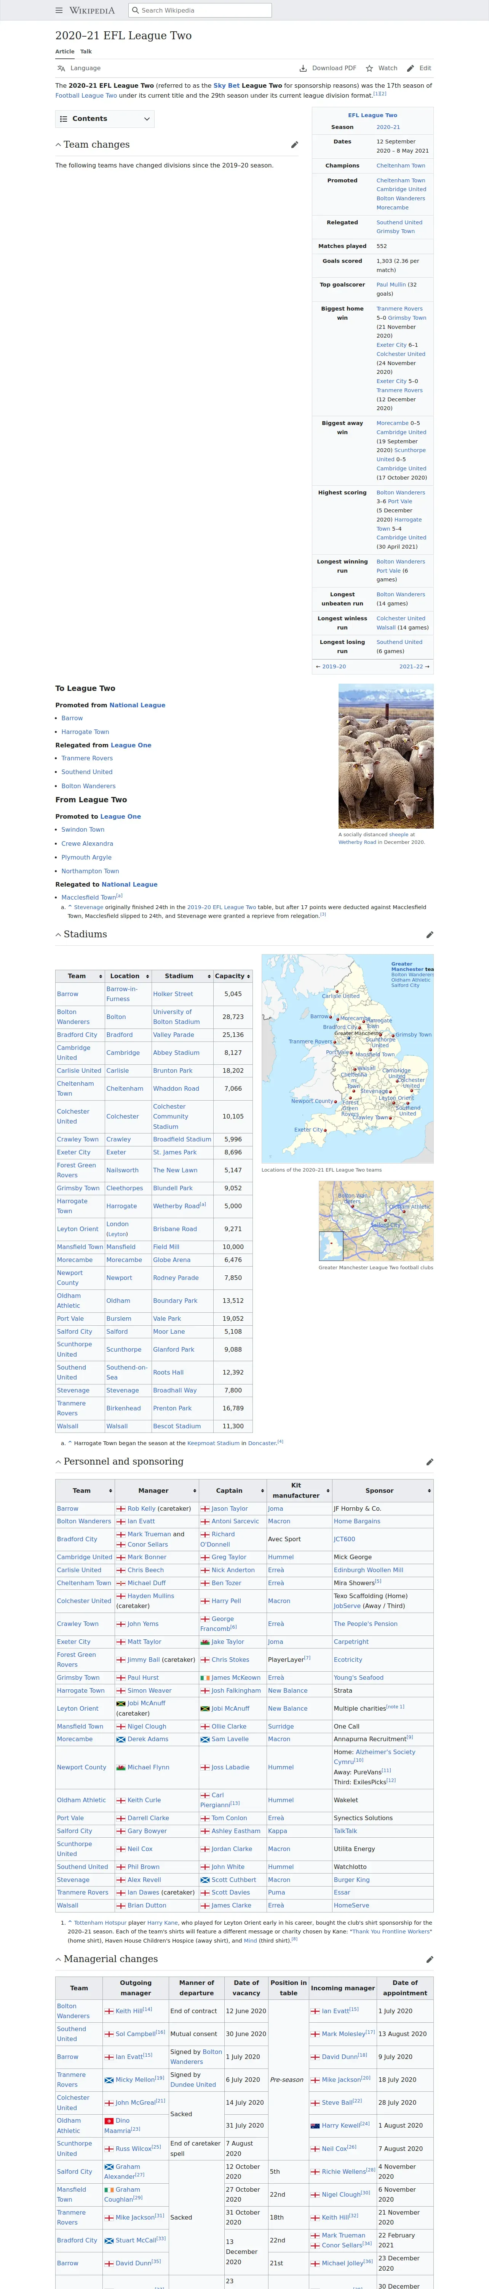Collapse the Managerial changes heading
Viewport: 489px width, 2289px height.
[59, 1959]
